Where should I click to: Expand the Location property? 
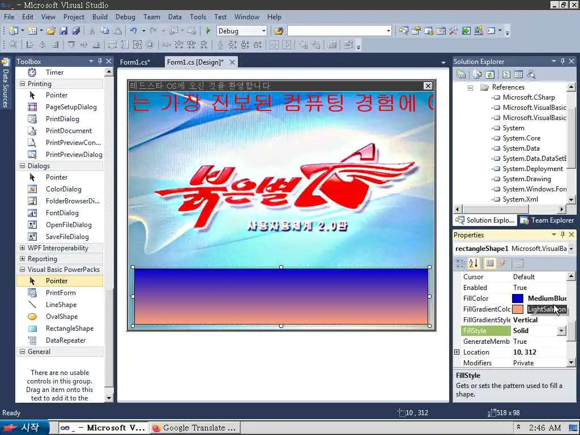click(x=457, y=352)
